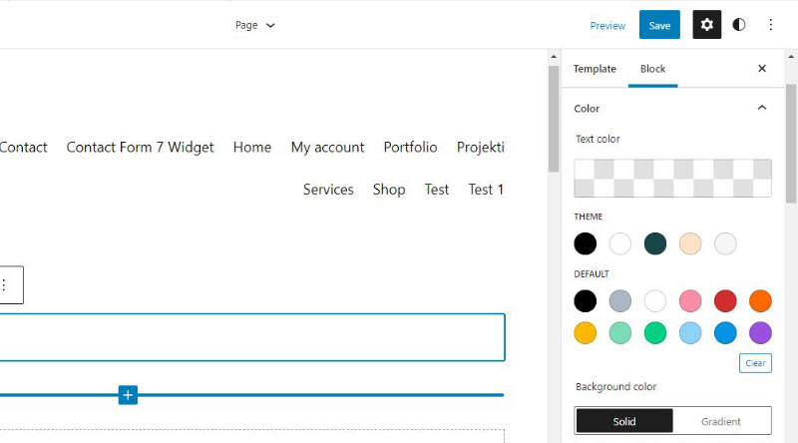Click the Preview link

coord(607,26)
